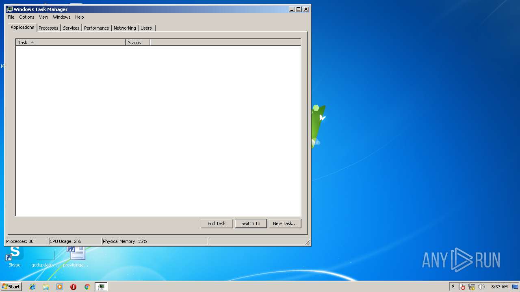This screenshot has width=520, height=292.
Task: Click CPU Usage: 2% status entry
Action: click(x=75, y=241)
